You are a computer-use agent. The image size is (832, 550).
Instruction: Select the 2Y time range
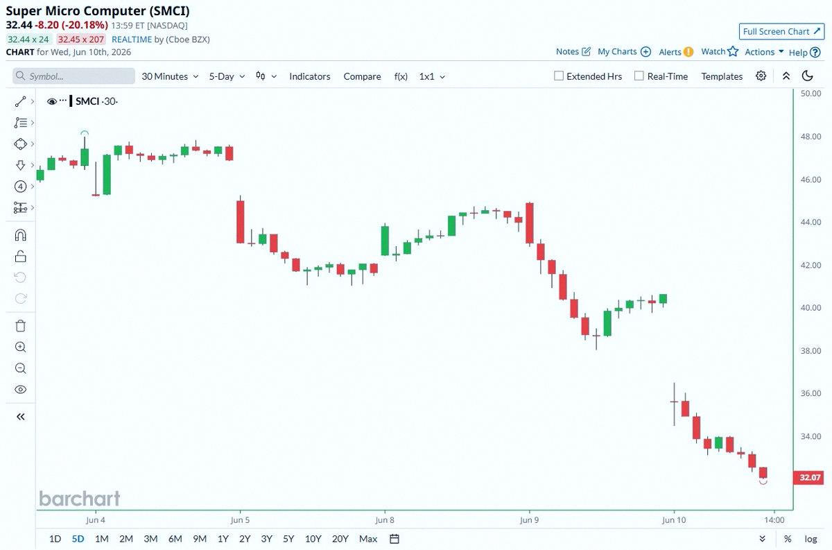(245, 539)
